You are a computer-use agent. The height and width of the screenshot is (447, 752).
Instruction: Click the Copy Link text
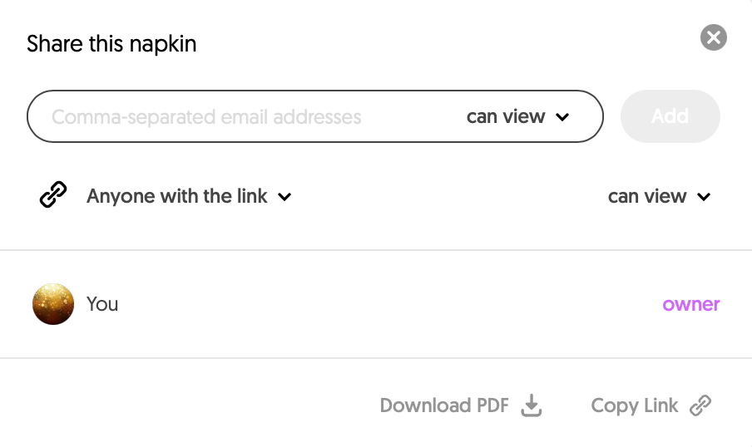pos(634,405)
